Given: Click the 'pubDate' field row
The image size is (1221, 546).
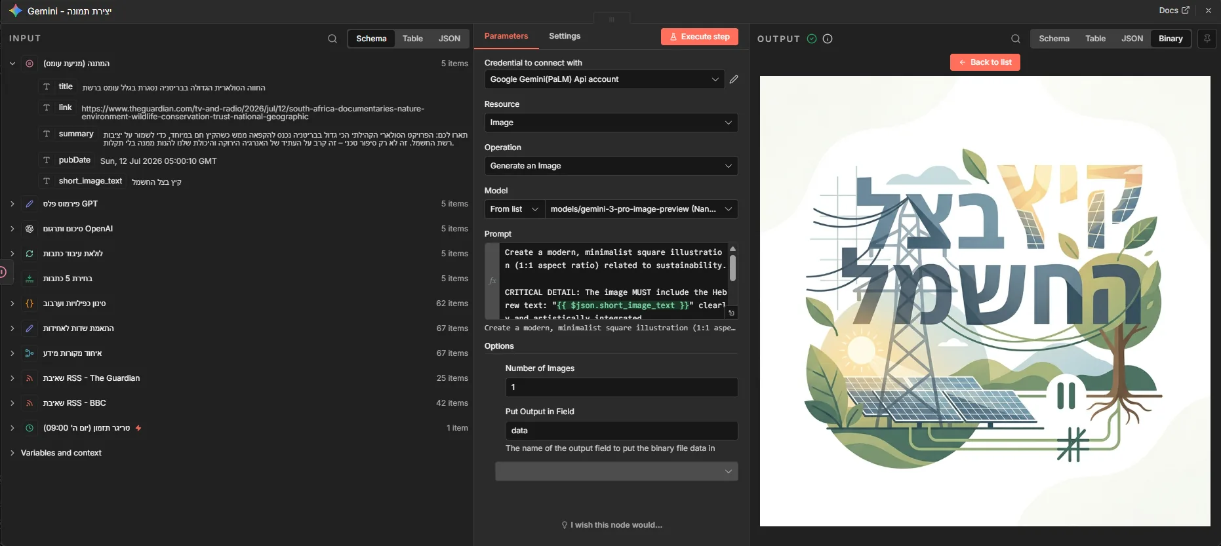Looking at the screenshot, I should pyautogui.click(x=129, y=161).
